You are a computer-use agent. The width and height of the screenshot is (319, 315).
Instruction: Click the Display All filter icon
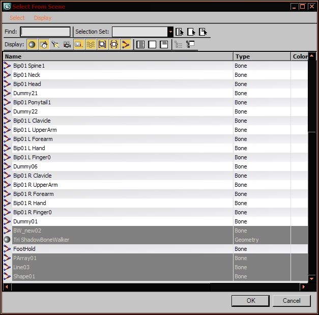(140, 44)
